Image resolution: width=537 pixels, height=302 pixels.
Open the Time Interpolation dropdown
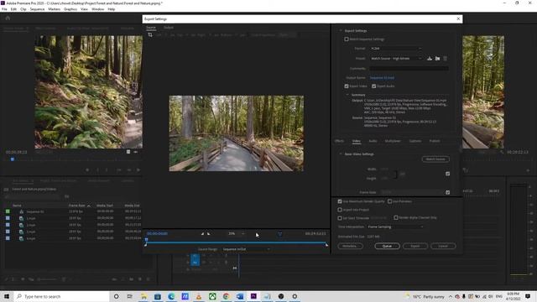point(395,226)
